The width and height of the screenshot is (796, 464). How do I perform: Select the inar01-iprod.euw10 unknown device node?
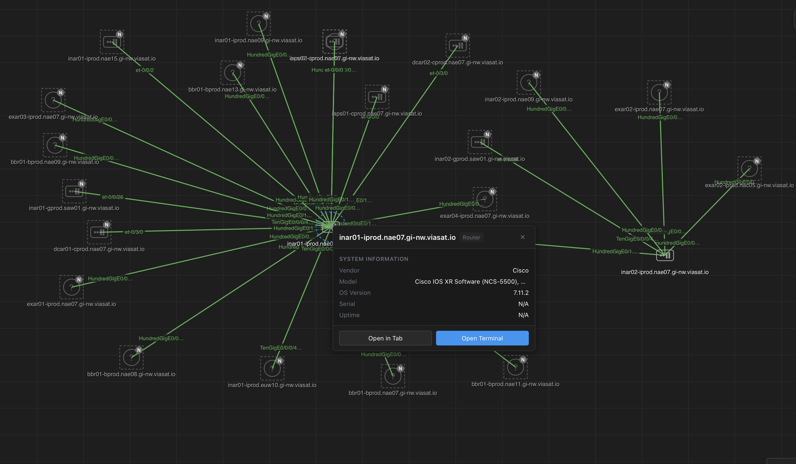272,368
